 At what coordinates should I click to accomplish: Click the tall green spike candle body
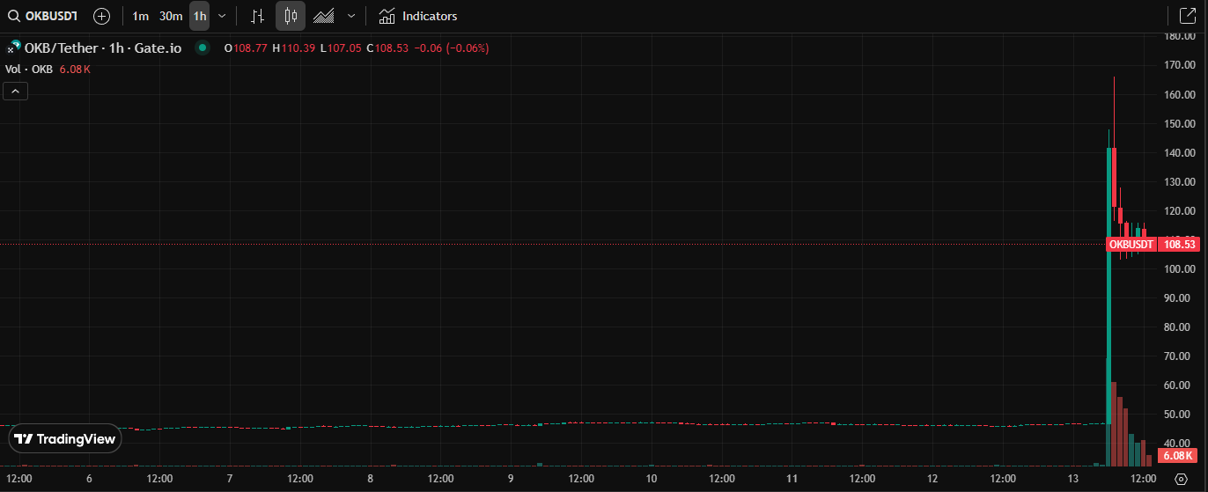[1109, 286]
